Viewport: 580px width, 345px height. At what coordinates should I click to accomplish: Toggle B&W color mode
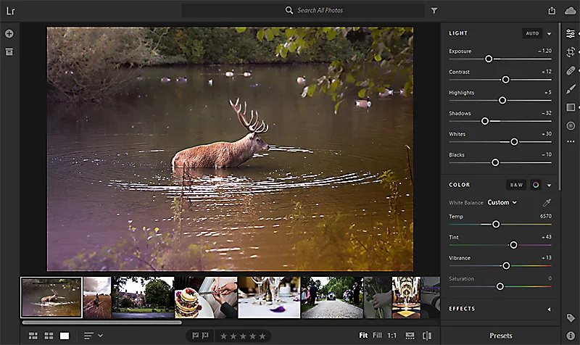tap(515, 185)
